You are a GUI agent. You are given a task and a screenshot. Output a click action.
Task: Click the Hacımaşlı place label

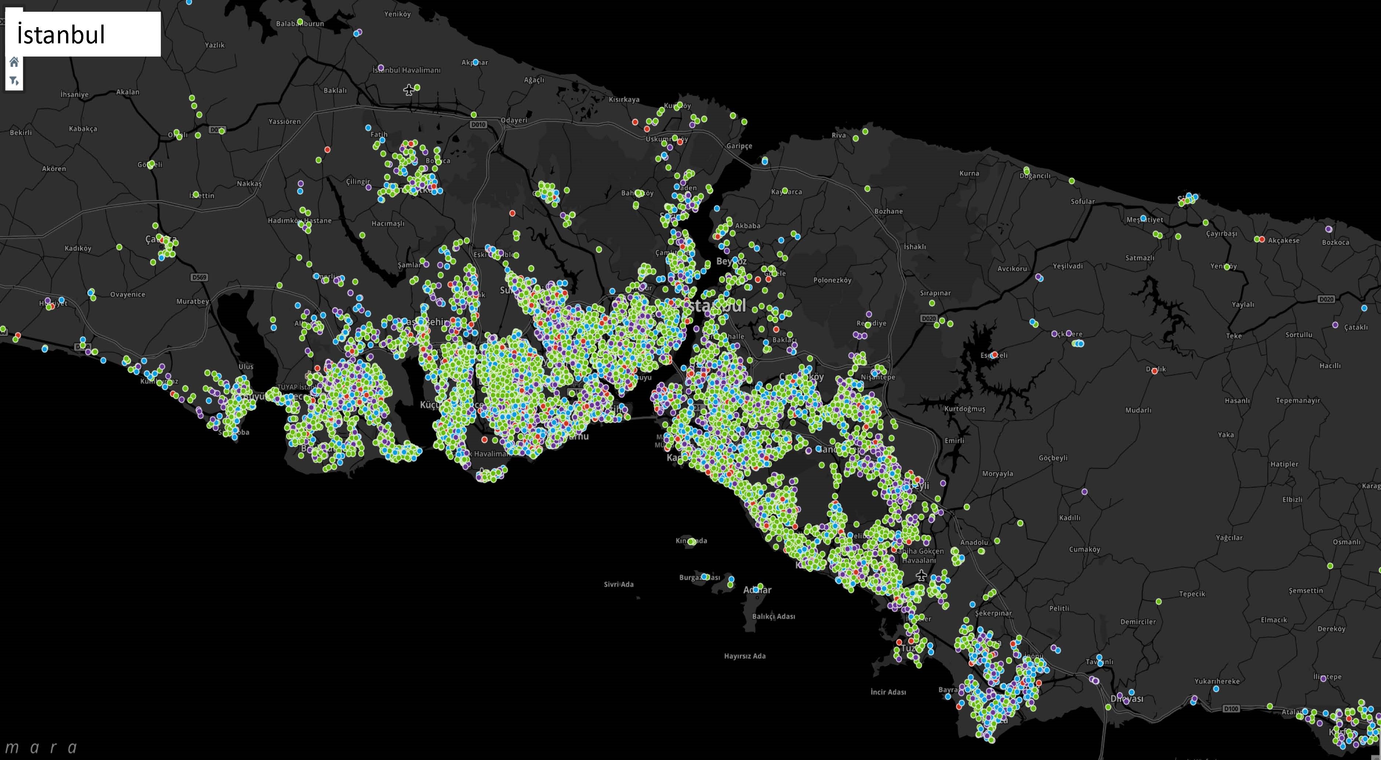click(388, 224)
